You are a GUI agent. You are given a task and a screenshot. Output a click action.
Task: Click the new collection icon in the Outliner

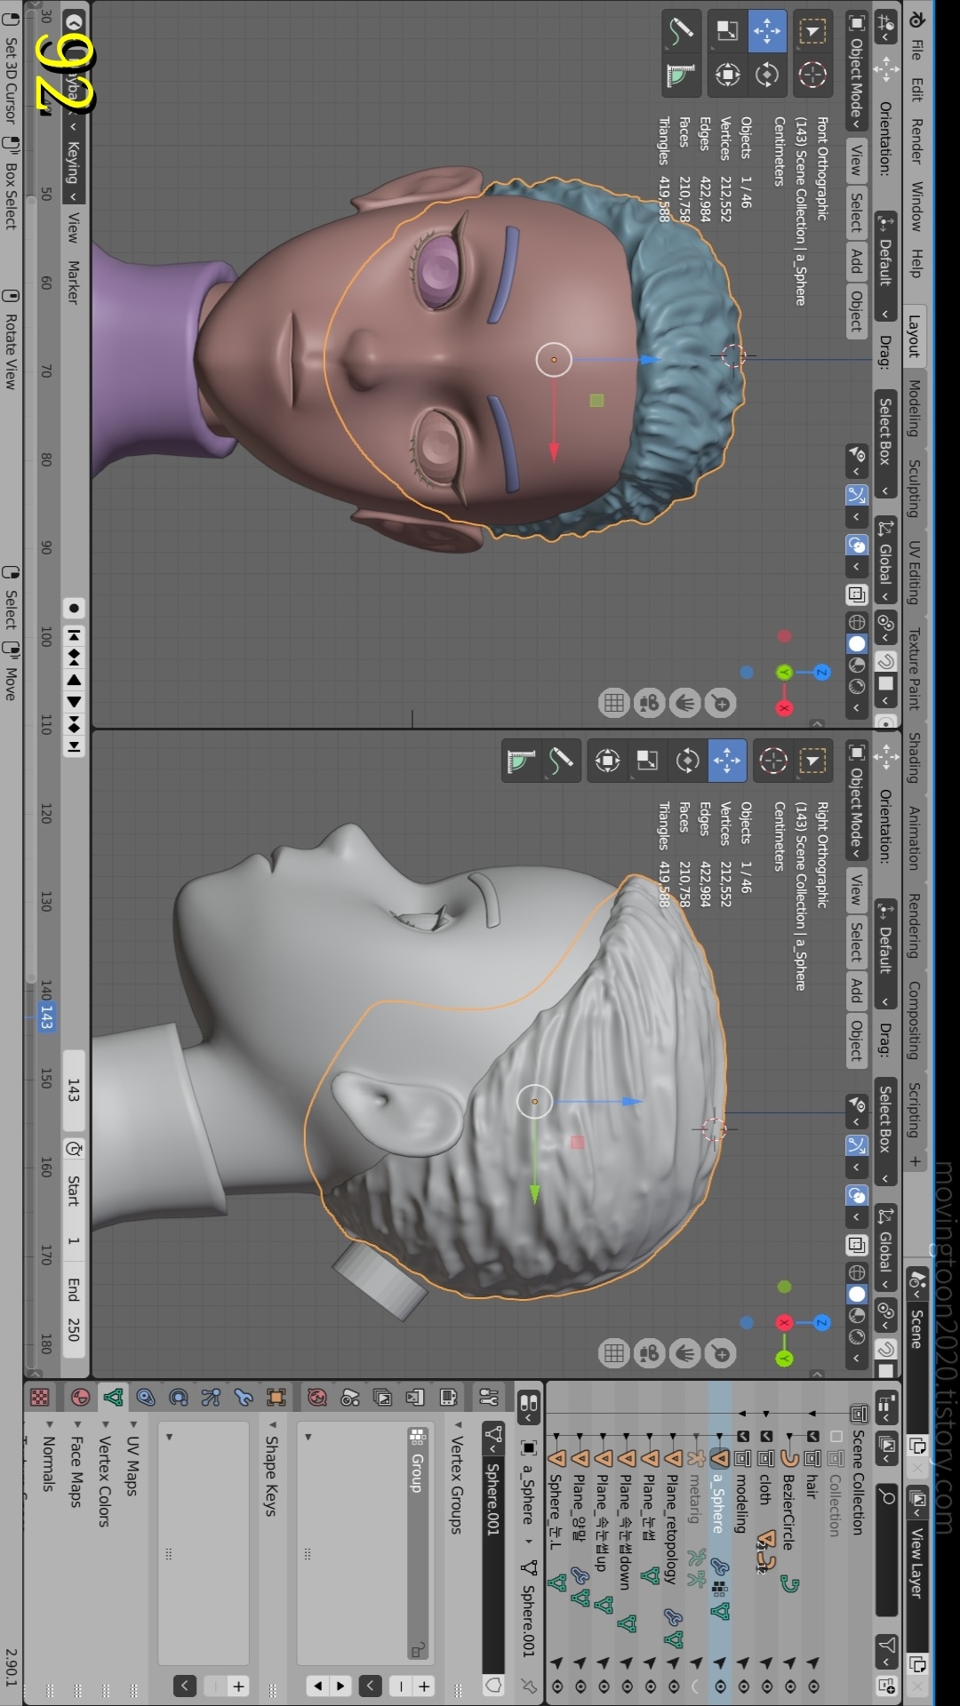point(886,1684)
